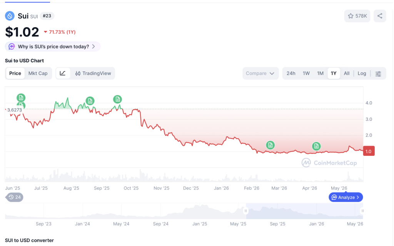Image resolution: width=394 pixels, height=246 pixels.
Task: Click the $1.02 price value
Action: (22, 32)
